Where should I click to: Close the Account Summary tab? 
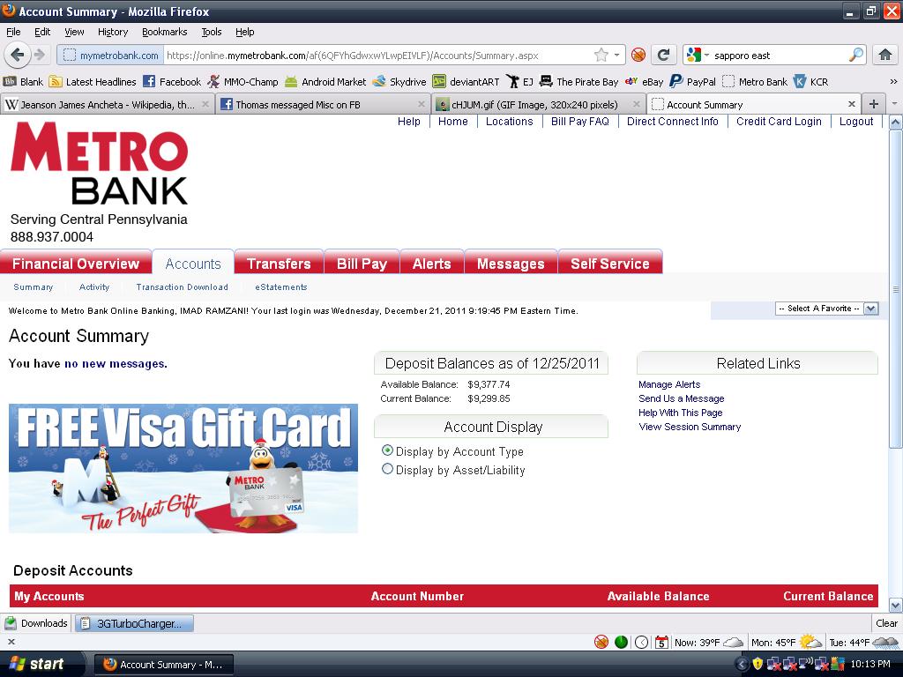tap(851, 104)
